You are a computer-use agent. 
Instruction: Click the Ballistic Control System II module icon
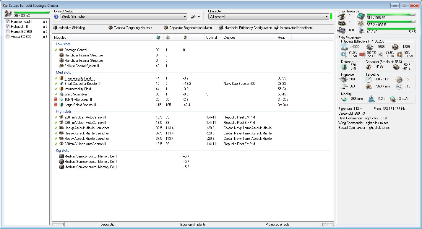(x=61, y=66)
